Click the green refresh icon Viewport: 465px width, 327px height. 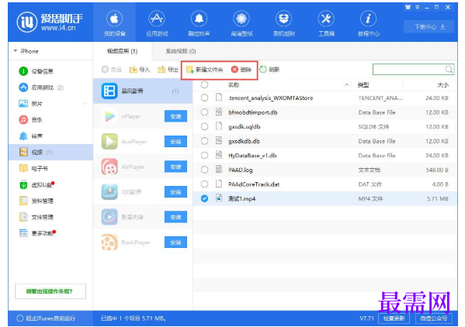(x=262, y=69)
